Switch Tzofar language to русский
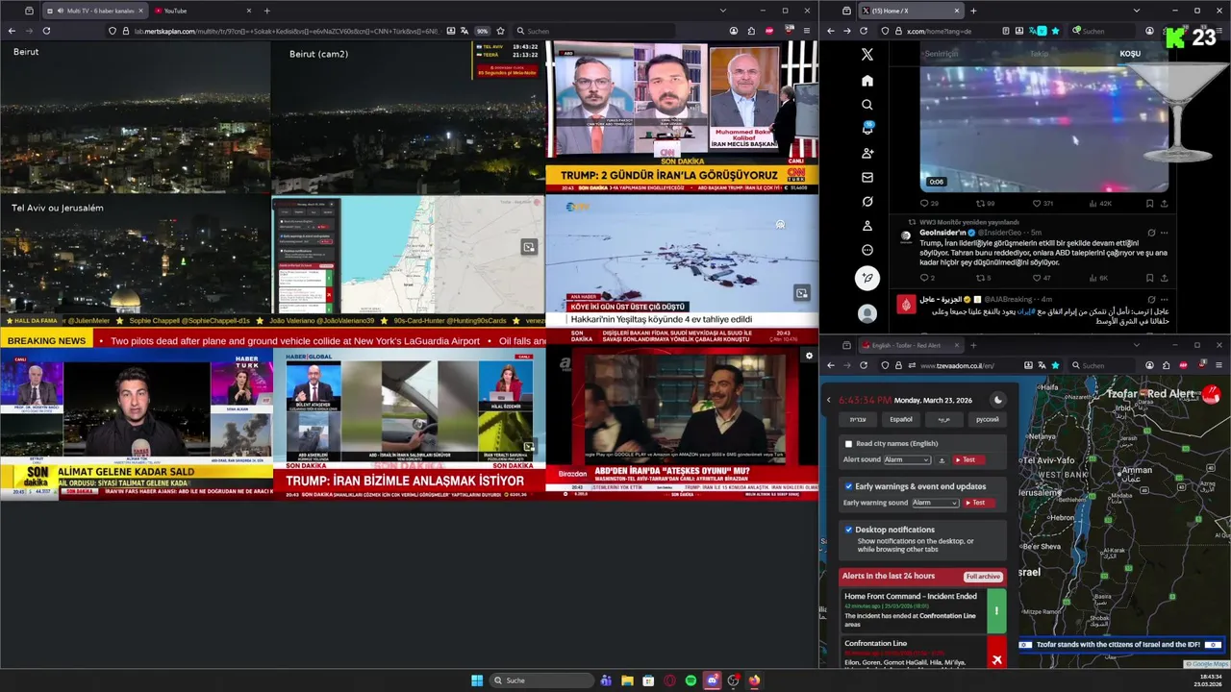The width and height of the screenshot is (1231, 692). [x=988, y=419]
